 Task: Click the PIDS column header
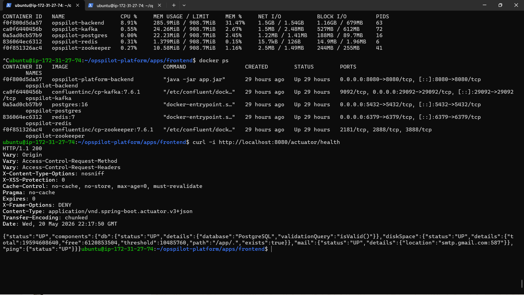click(x=382, y=17)
